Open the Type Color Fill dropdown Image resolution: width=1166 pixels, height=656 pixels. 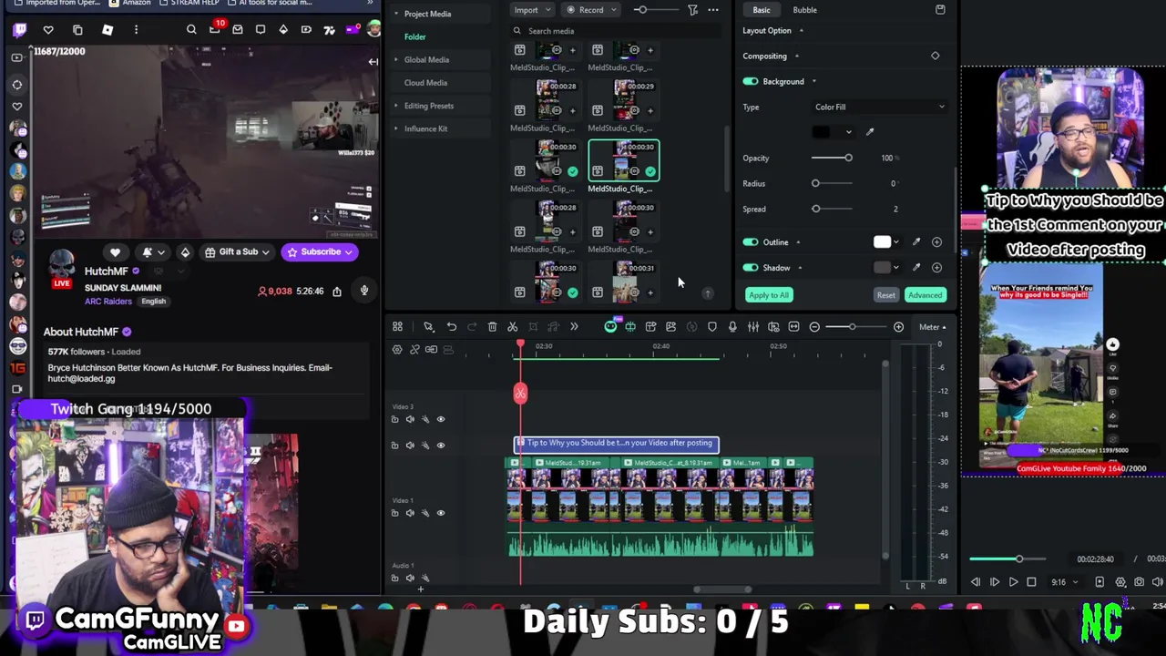(879, 108)
